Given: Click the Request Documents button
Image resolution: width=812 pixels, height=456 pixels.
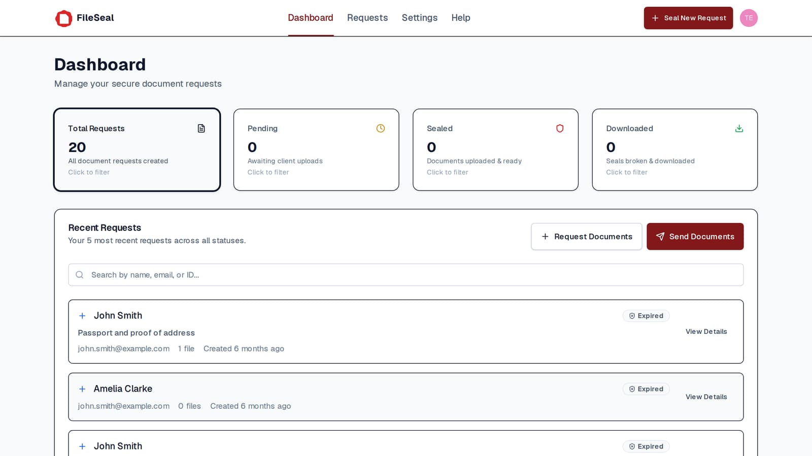Looking at the screenshot, I should tap(587, 237).
